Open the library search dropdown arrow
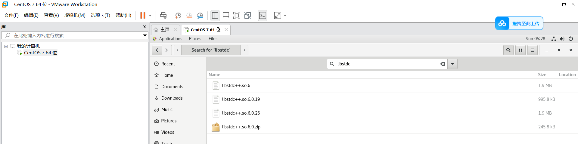 (x=145, y=35)
